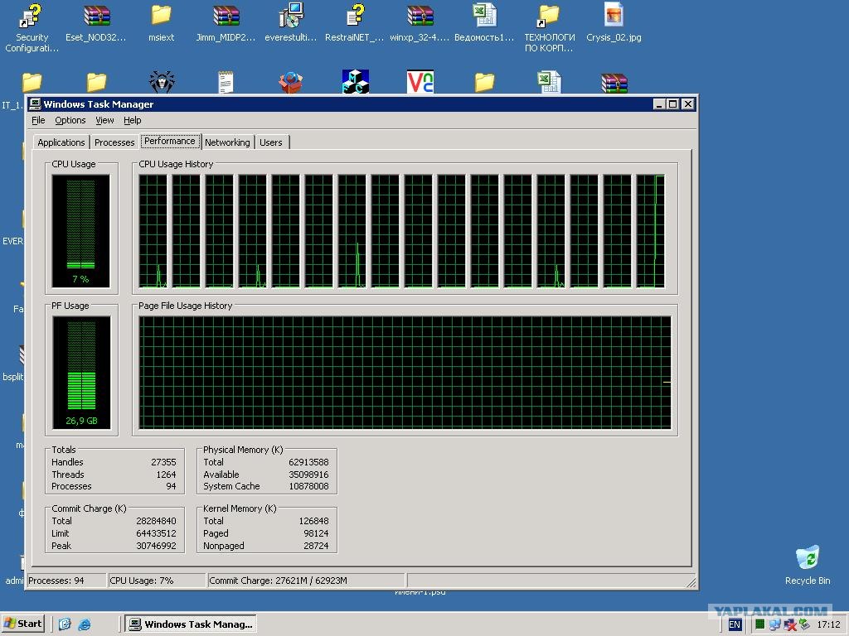Click status bar 'Commit Charge: 27621M / 62923M'
The height and width of the screenshot is (636, 849).
(x=307, y=581)
